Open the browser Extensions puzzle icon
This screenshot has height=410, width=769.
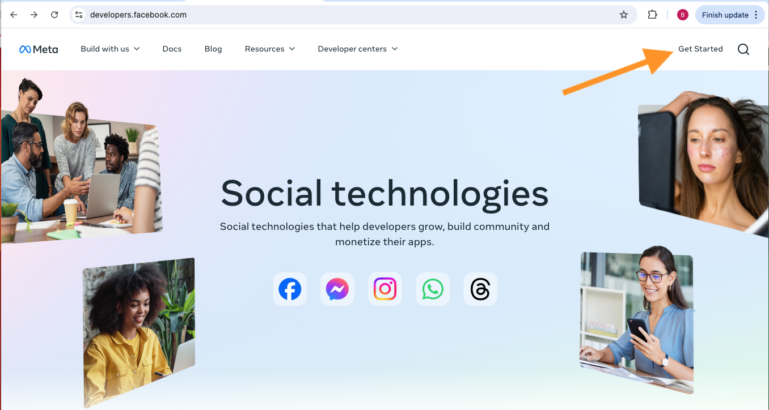click(x=653, y=15)
